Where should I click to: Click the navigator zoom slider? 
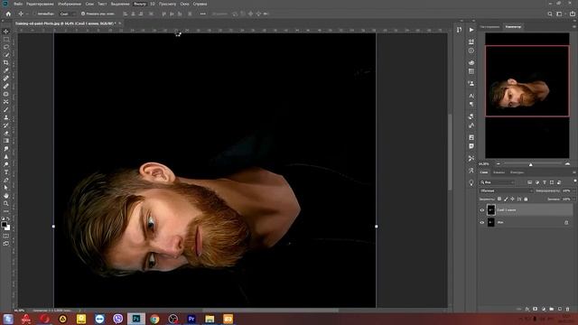point(532,164)
